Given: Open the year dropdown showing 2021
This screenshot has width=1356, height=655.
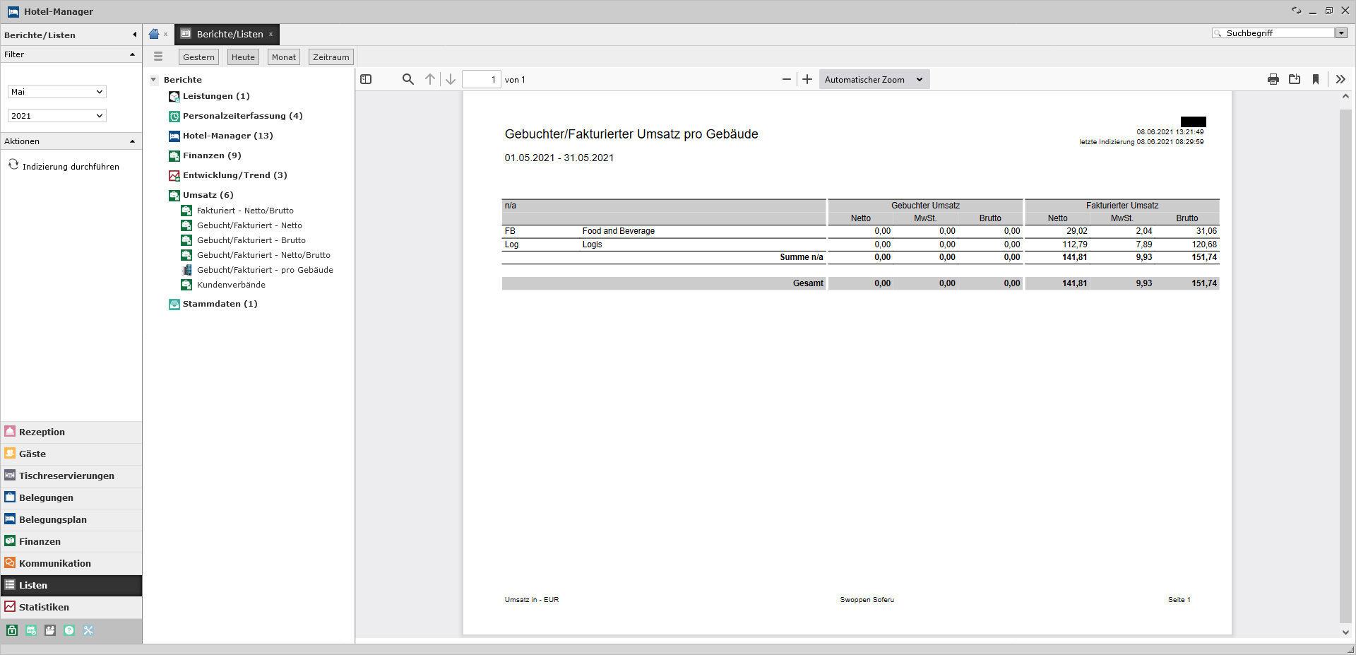Looking at the screenshot, I should (57, 116).
